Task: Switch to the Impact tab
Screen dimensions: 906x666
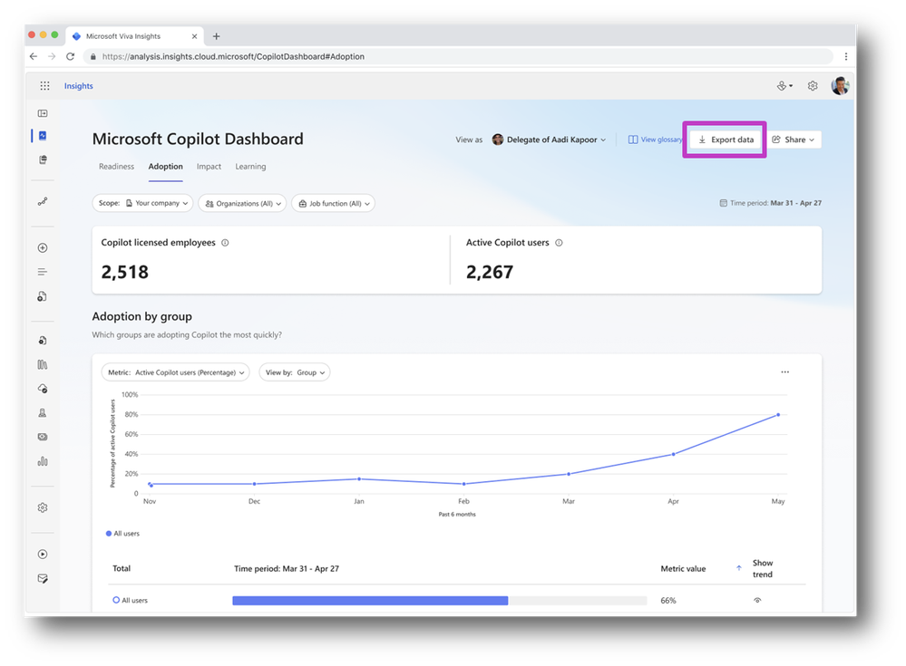Action: pos(209,167)
